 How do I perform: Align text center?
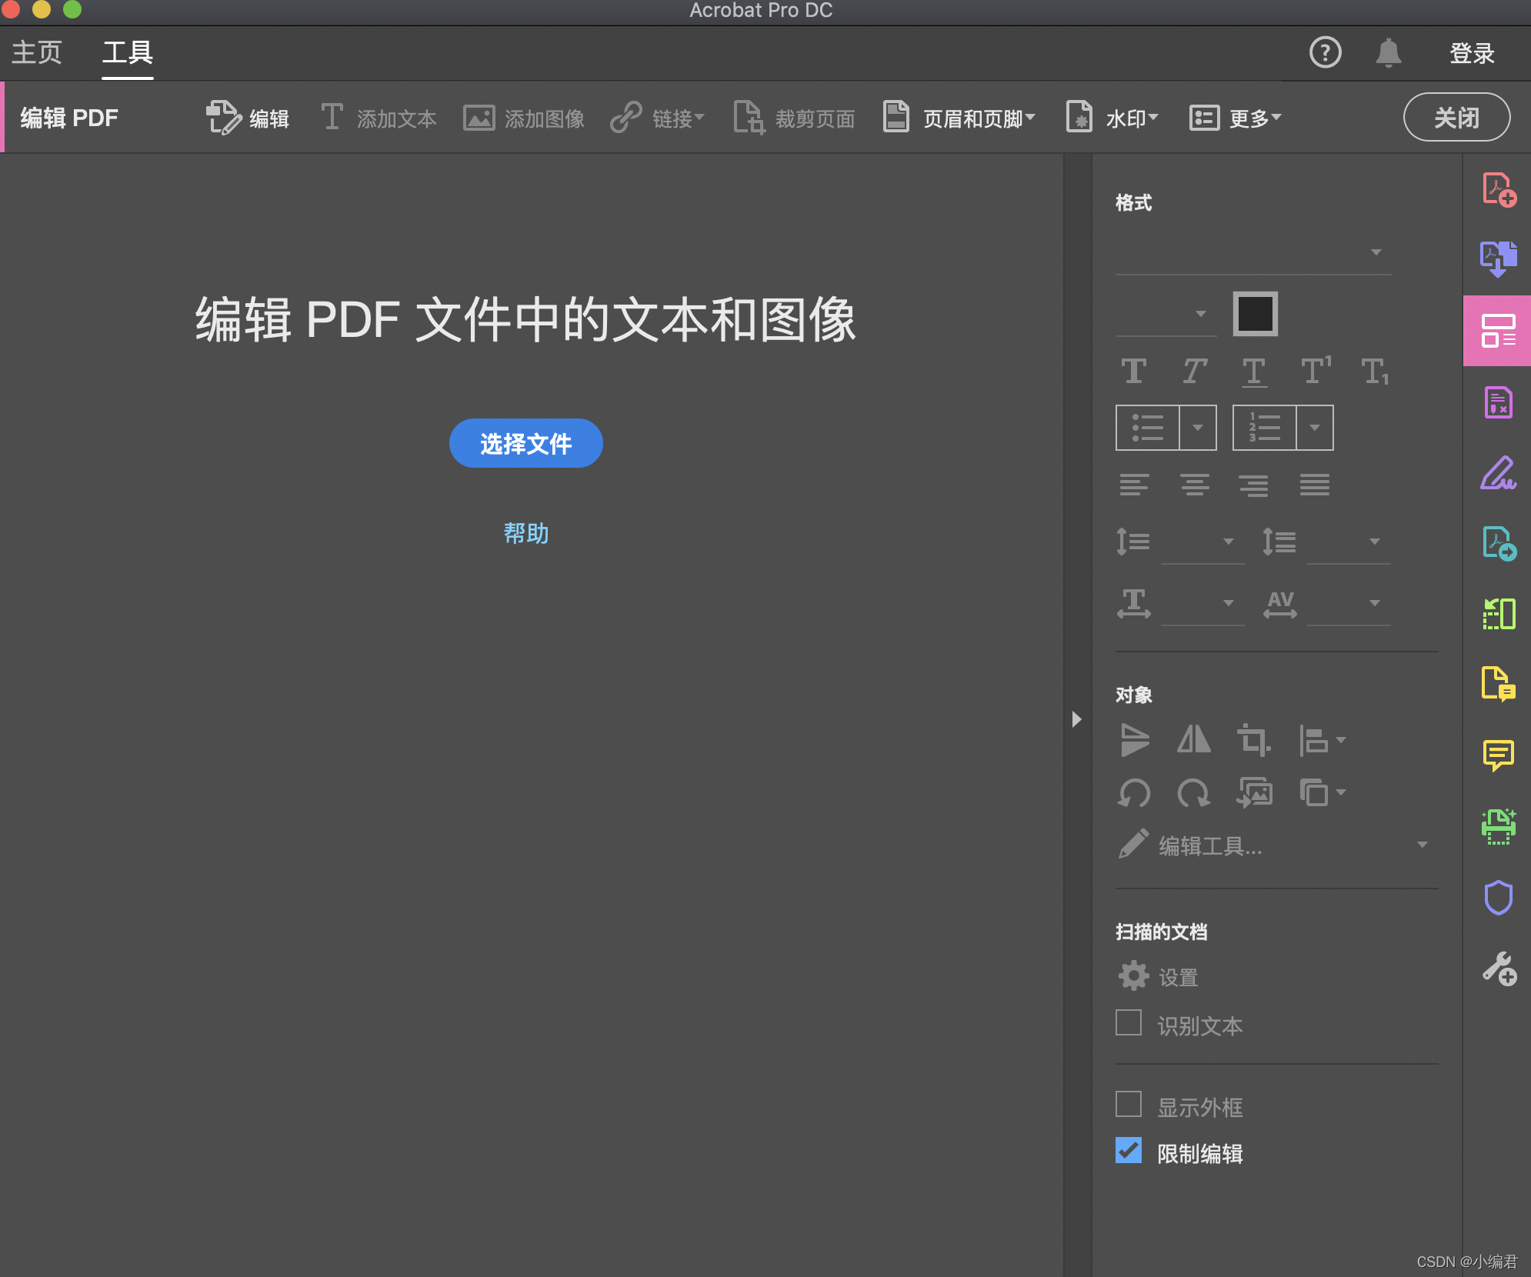[1194, 485]
